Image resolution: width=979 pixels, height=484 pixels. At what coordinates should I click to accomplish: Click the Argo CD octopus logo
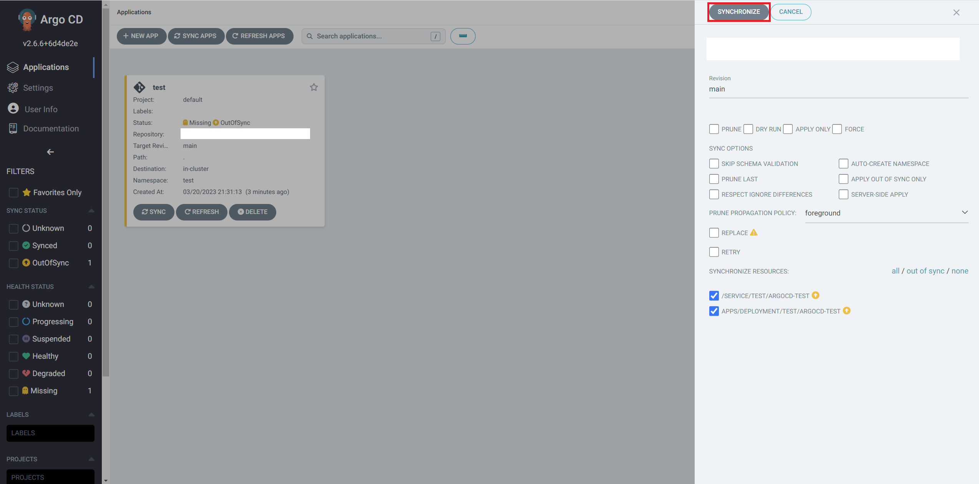point(27,19)
